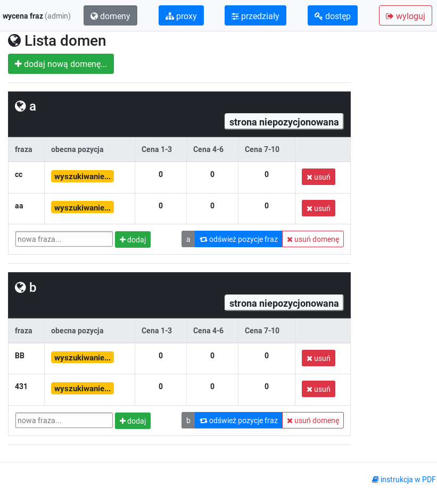Delete phrase cc with usuń
The image size is (437, 488).
pos(318,177)
